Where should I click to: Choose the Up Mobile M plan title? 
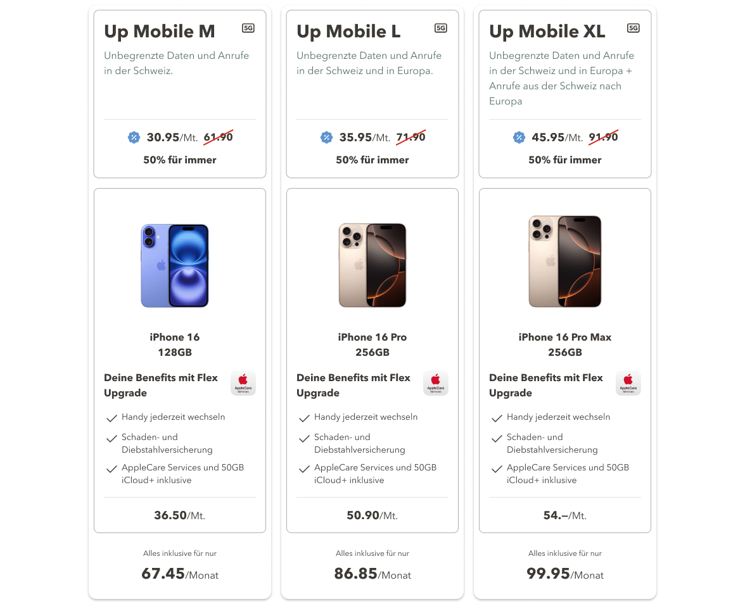pos(160,32)
